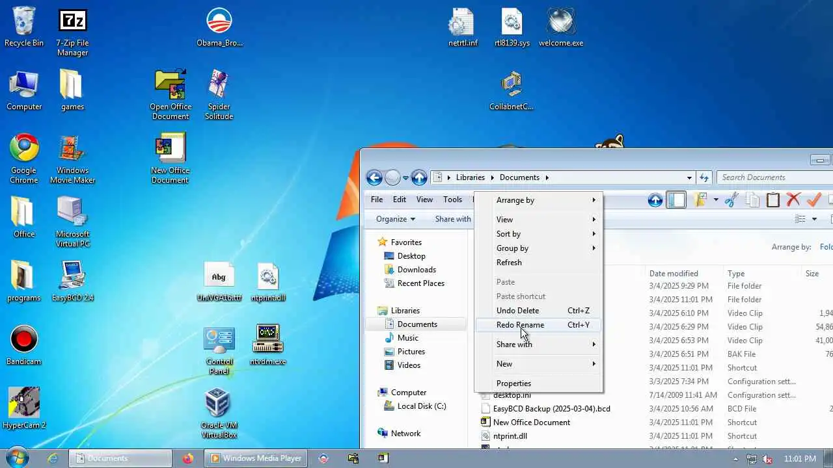Viewport: 833px width, 468px height.
Task: Open the File menu in Explorer
Action: click(377, 200)
